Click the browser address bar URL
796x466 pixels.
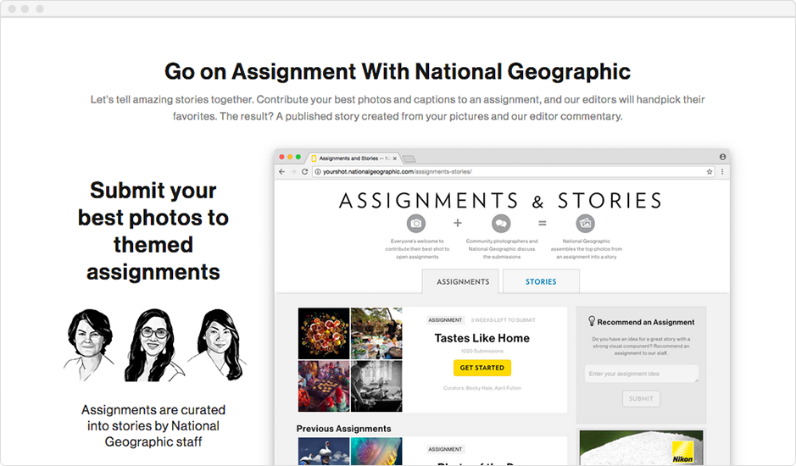pyautogui.click(x=397, y=172)
